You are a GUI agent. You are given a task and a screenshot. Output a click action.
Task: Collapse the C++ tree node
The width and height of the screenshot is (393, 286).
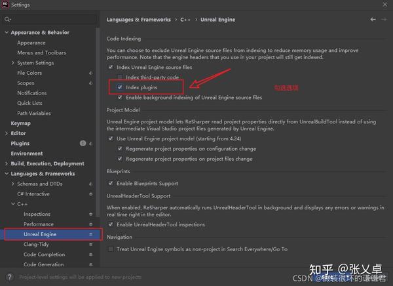tap(13, 204)
